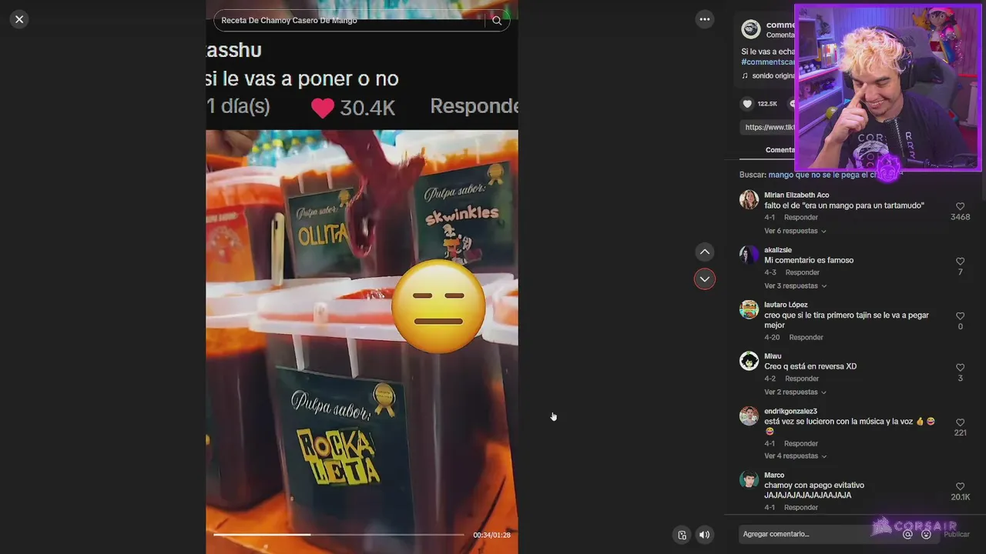
Task: Like Mirian Elizabeth Aco's comment
Action: click(960, 206)
